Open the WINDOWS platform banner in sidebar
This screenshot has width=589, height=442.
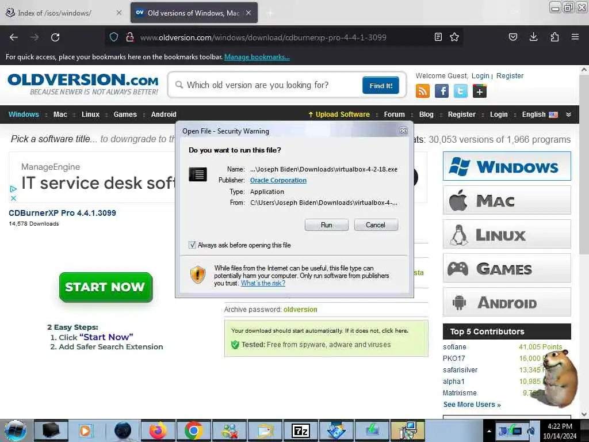[507, 166]
